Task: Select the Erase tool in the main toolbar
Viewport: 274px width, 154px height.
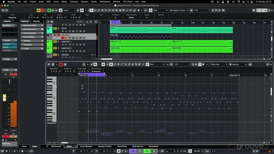Action: [102, 10]
